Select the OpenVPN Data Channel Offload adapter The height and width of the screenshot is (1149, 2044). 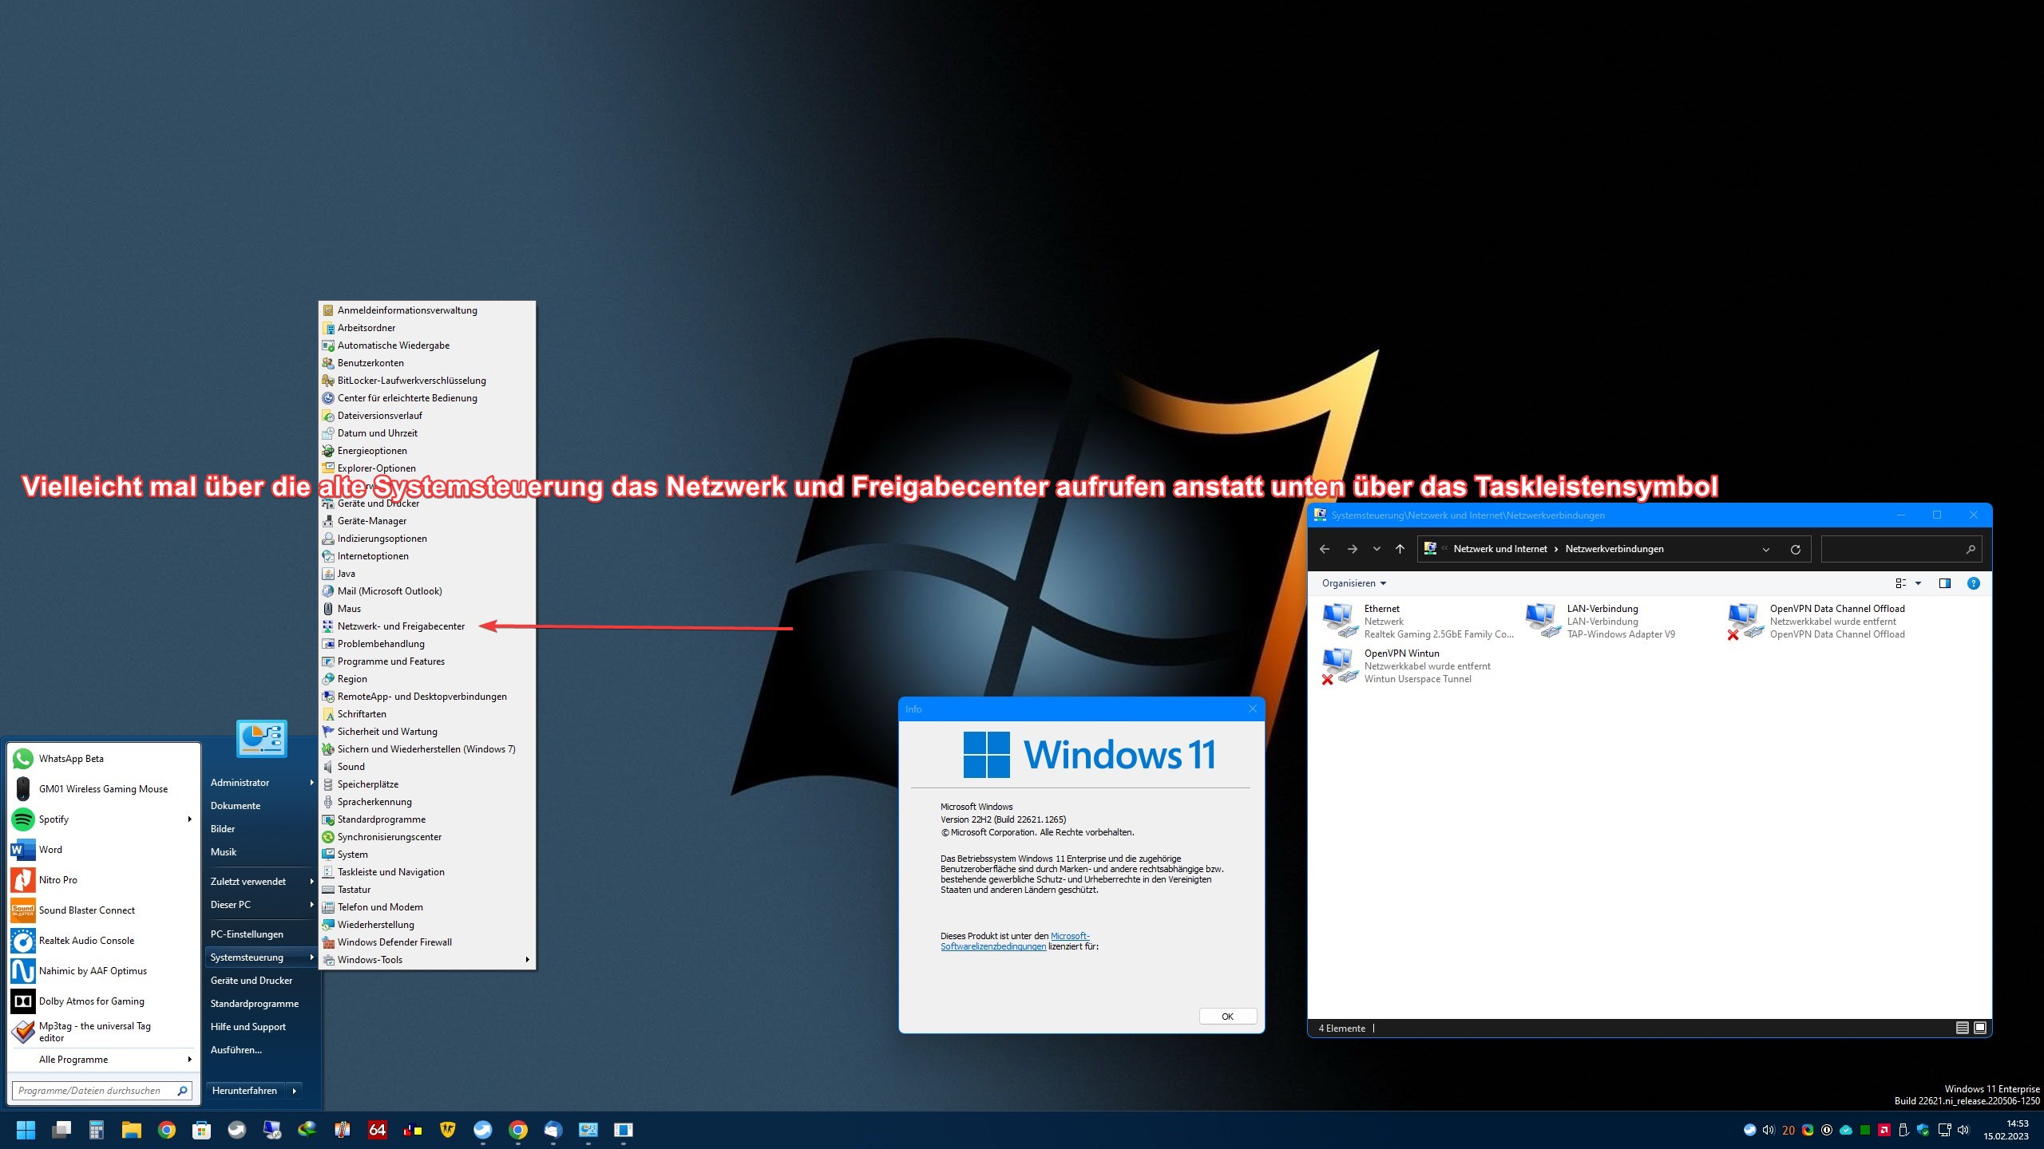click(x=1817, y=622)
